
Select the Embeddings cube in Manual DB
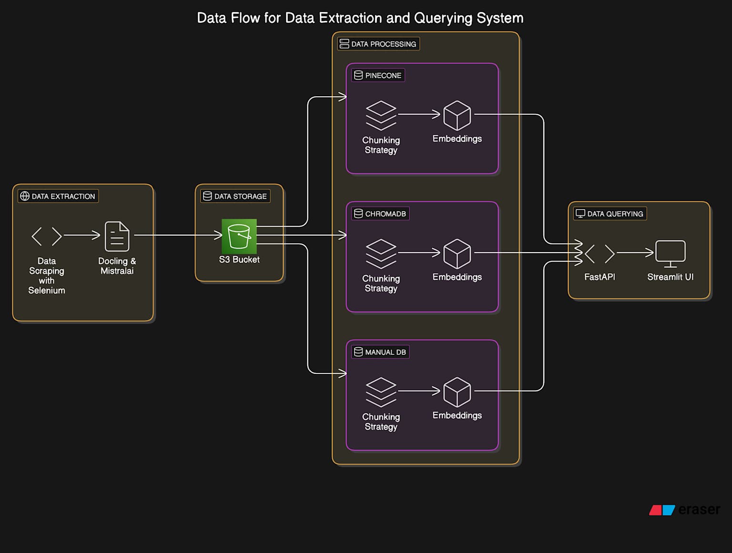[x=457, y=391]
